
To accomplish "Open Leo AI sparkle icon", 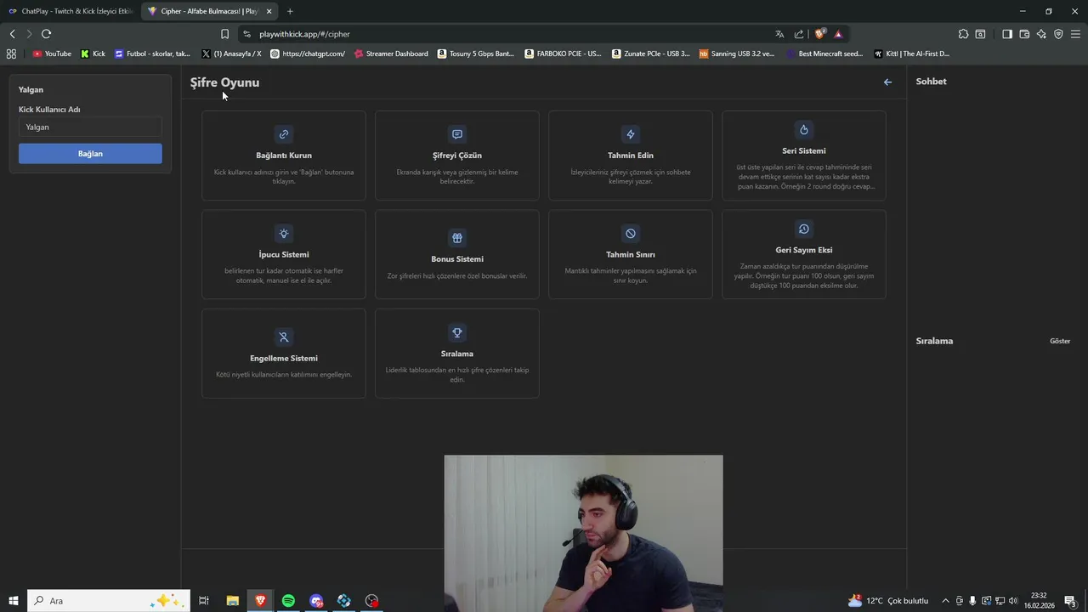I will tap(1041, 34).
